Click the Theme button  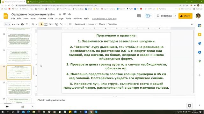pyautogui.click(x=102, y=24)
